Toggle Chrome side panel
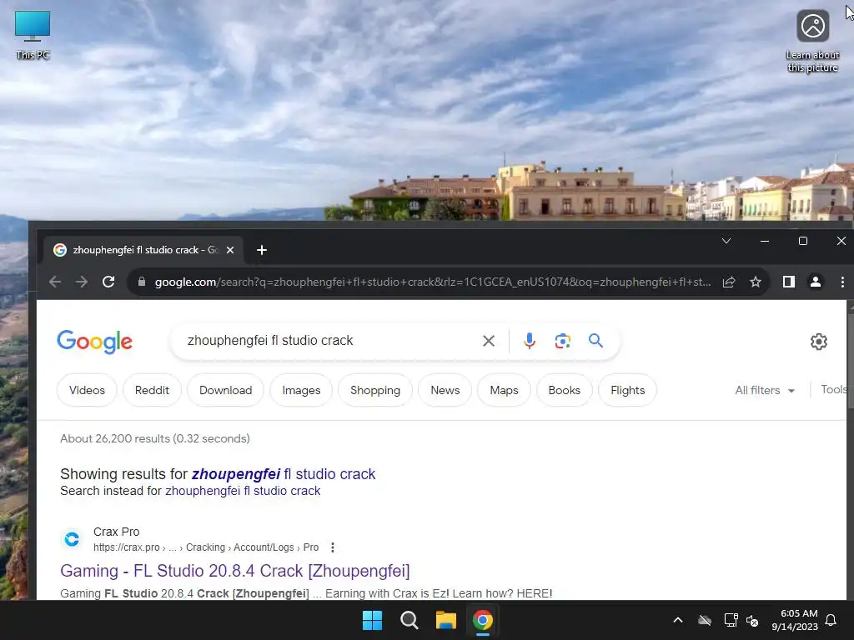The width and height of the screenshot is (854, 640). click(x=789, y=282)
